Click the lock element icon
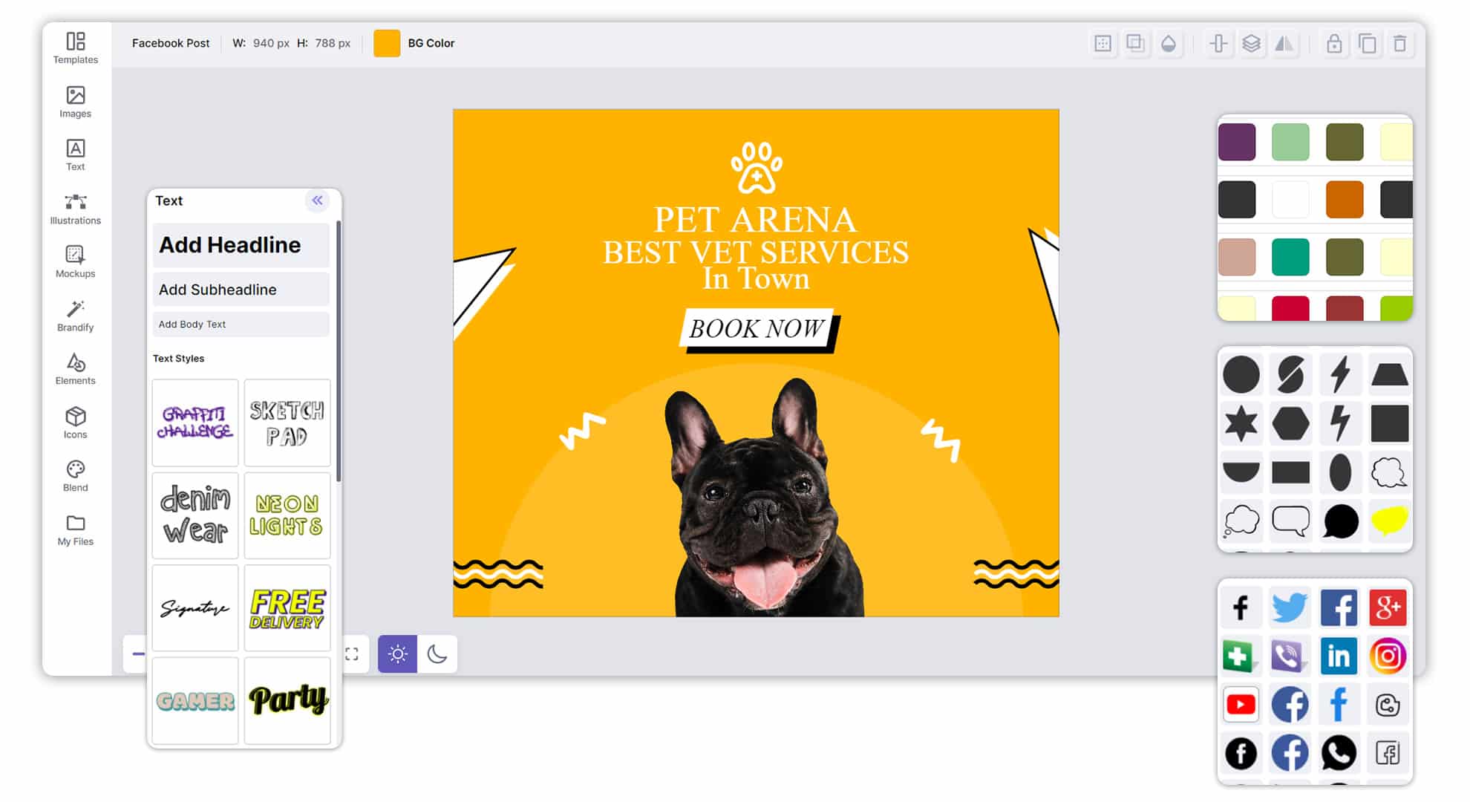 pyautogui.click(x=1334, y=44)
